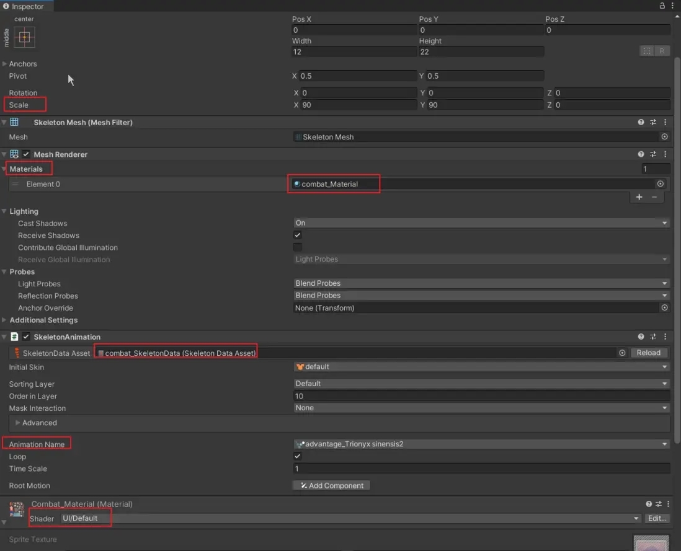
Task: Open the Animation Name dropdown
Action: point(481,444)
